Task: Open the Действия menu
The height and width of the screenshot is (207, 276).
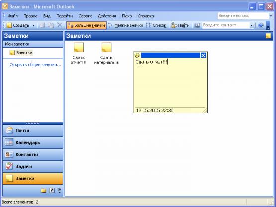Action: coord(107,16)
